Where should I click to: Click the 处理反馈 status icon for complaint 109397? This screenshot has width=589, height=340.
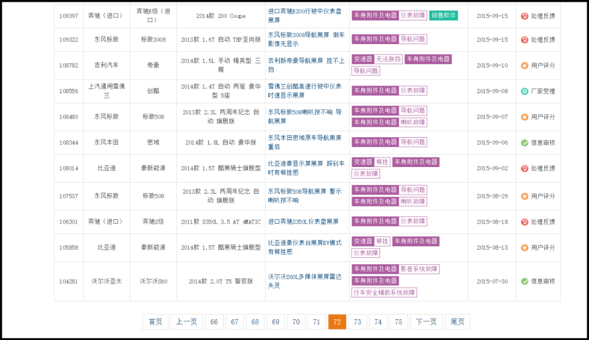pyautogui.click(x=525, y=16)
